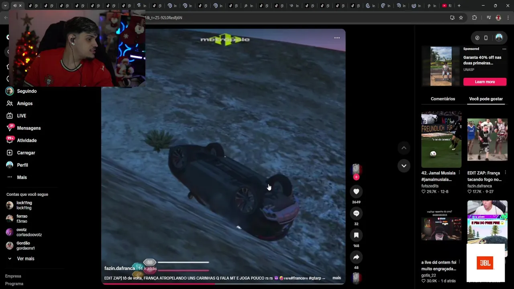This screenshot has height=289, width=514.
Task: Save video with bookmark icon
Action: pos(356,235)
